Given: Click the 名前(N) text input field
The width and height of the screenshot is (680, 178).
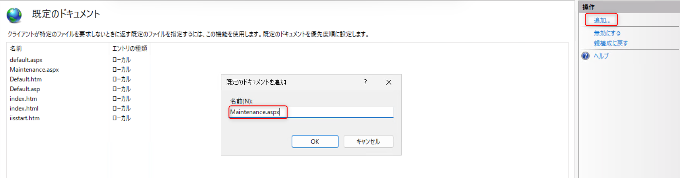Looking at the screenshot, I should [311, 112].
